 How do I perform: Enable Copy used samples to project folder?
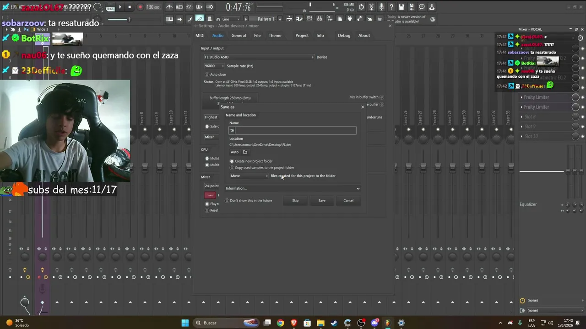(262, 168)
